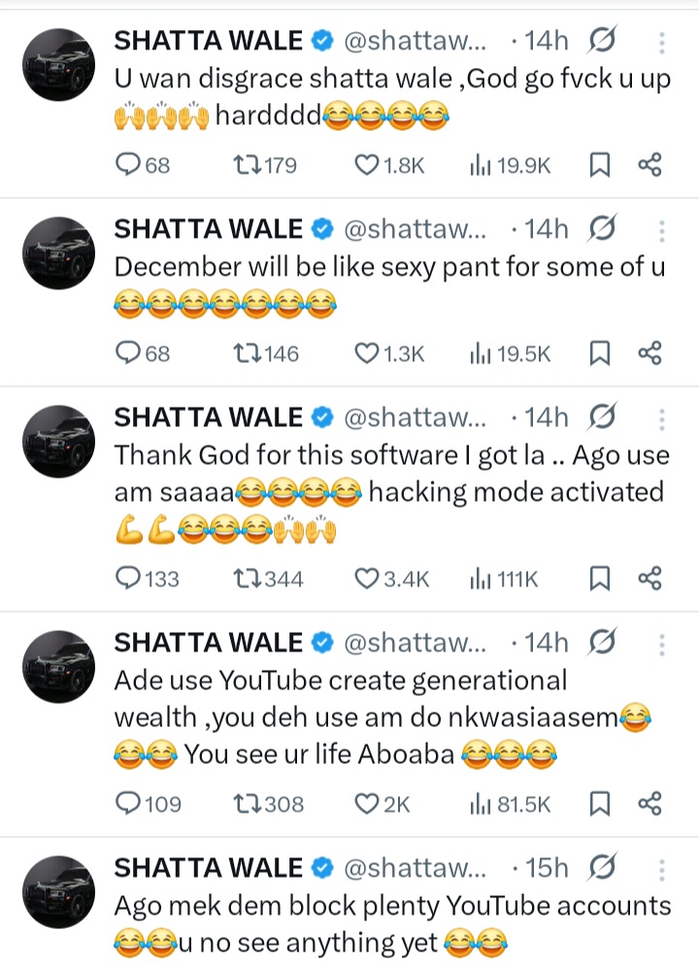Open SHATTA WALE name on first tweet
The image size is (699, 963).
[x=209, y=41]
